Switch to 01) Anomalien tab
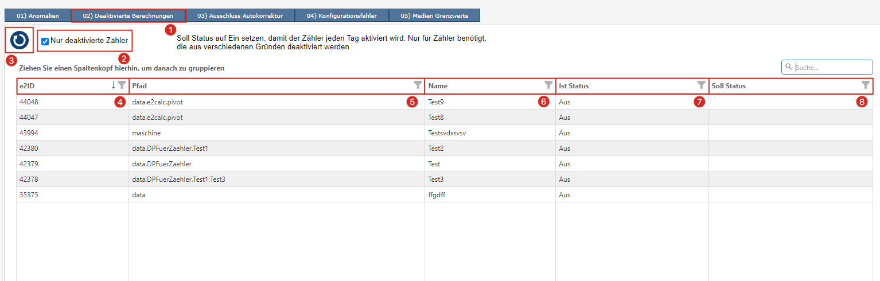Image resolution: width=880 pixels, height=281 pixels. tap(37, 15)
